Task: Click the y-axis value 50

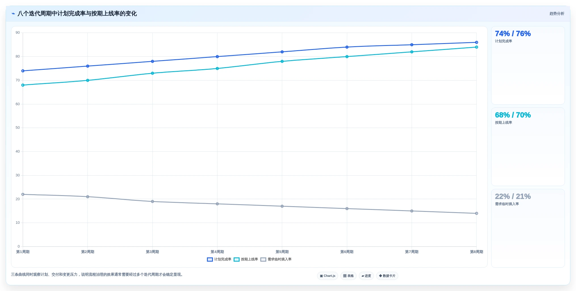Action: pos(18,128)
